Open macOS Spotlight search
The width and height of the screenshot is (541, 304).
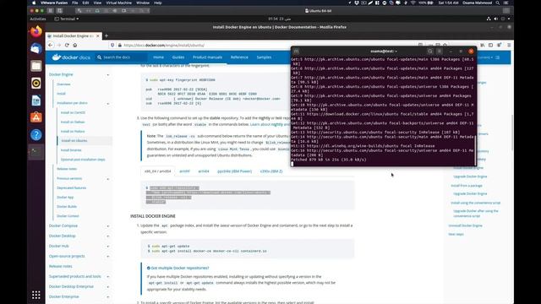[498, 3]
